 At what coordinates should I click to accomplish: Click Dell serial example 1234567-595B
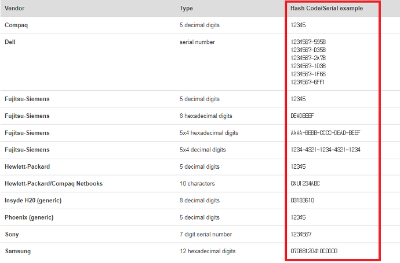click(x=308, y=42)
